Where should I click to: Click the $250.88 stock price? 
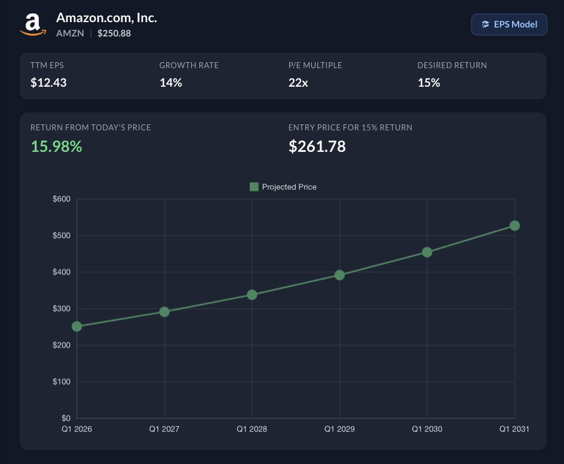[x=114, y=33]
